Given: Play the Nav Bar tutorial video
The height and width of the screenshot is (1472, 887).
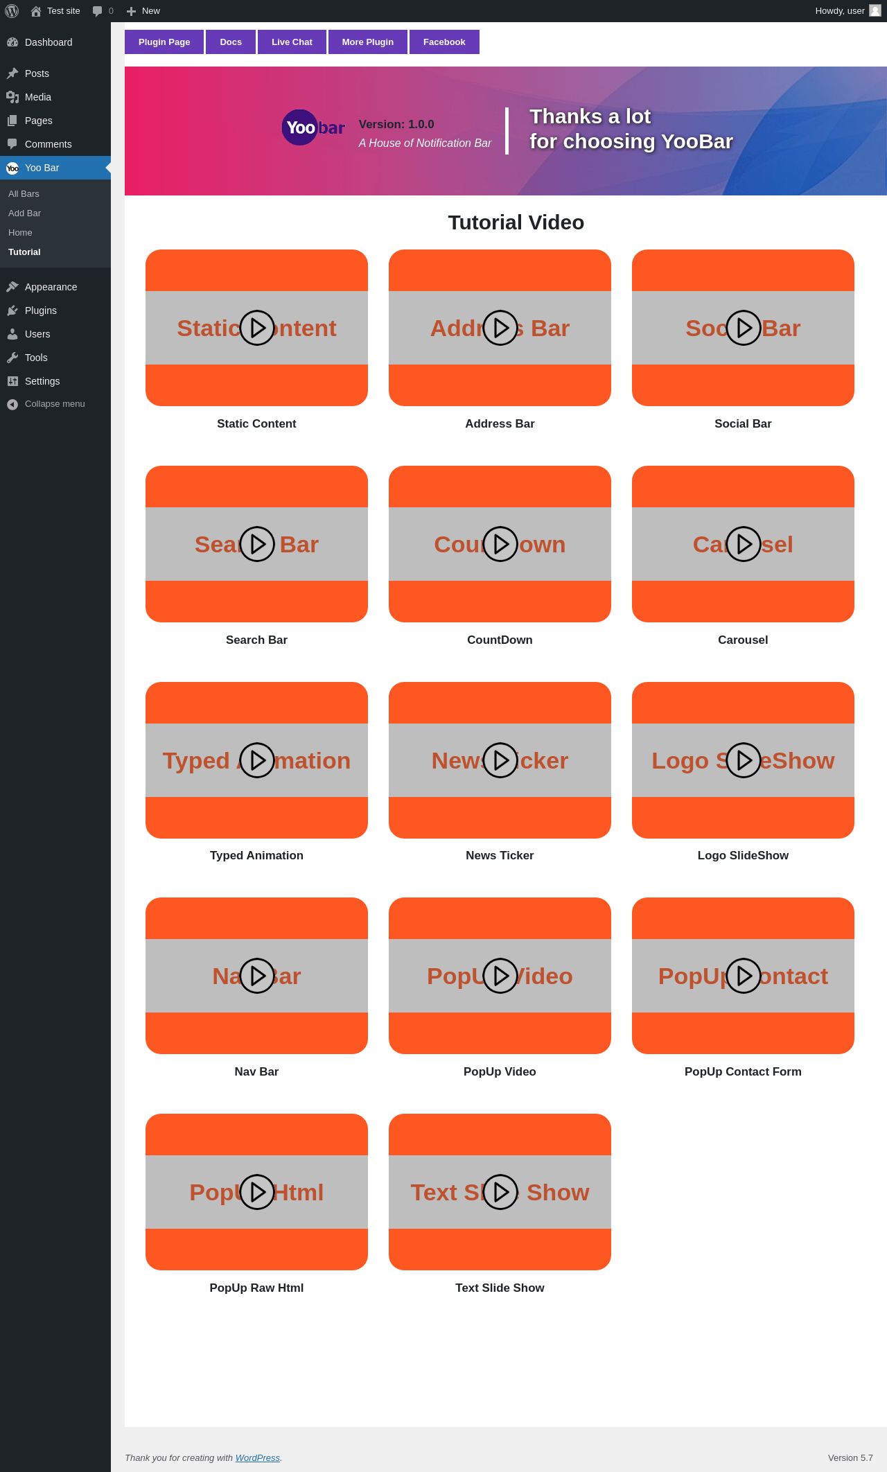Looking at the screenshot, I should [257, 976].
